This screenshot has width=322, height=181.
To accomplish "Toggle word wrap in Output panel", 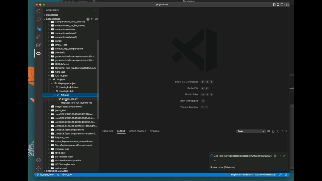I will click(278, 131).
